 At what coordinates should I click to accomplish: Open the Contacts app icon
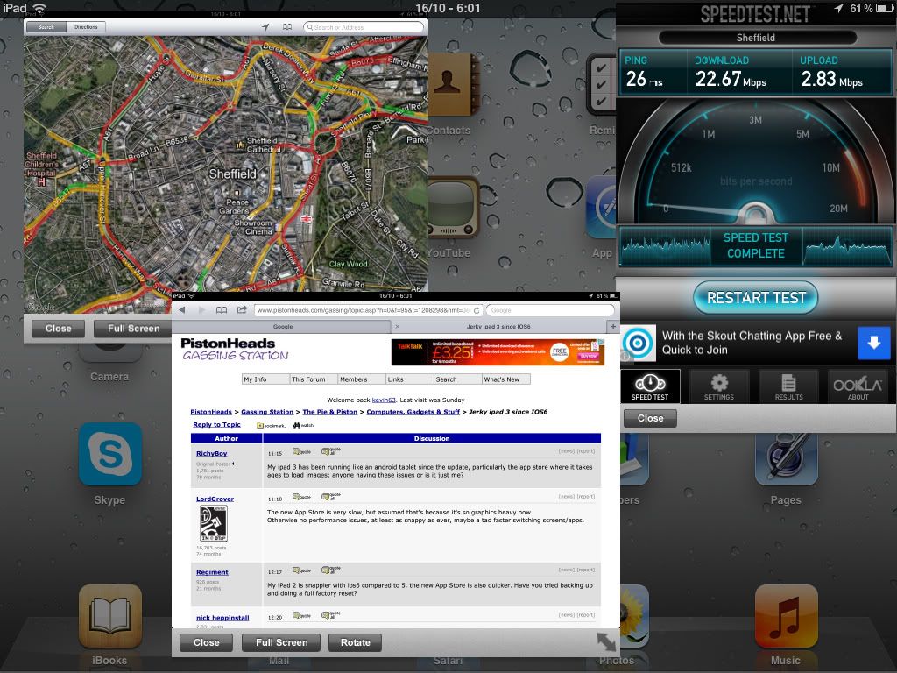pyautogui.click(x=455, y=84)
